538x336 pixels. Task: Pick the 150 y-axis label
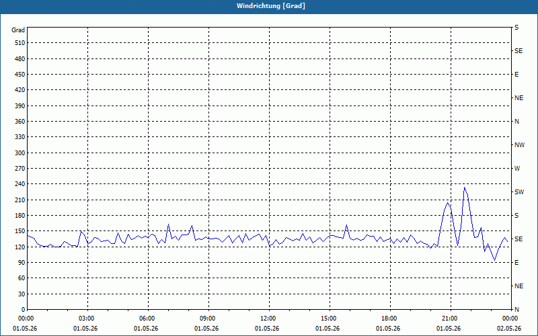[20, 231]
